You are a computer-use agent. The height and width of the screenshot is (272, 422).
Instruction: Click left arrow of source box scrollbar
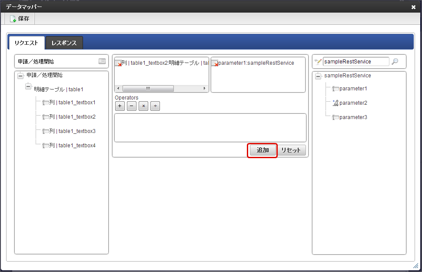pos(118,88)
